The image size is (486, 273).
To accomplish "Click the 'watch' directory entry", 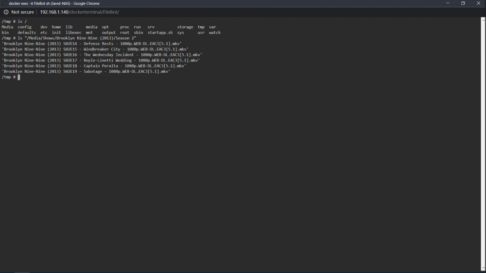I will click(x=214, y=32).
